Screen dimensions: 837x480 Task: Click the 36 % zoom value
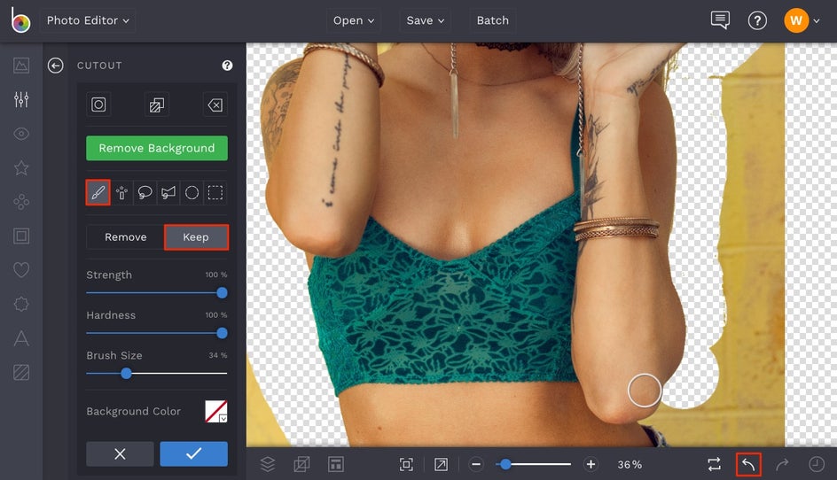[x=630, y=465]
